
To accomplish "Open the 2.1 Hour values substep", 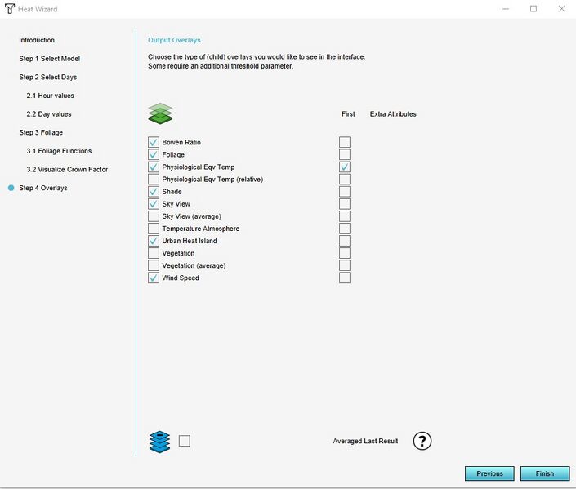I will [x=50, y=96].
